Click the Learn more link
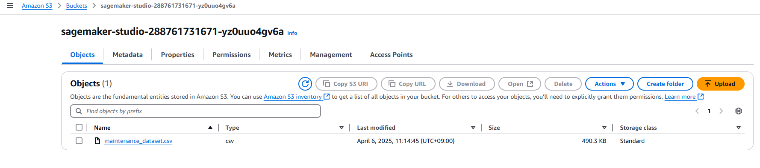The height and width of the screenshot is (168, 760). point(680,97)
